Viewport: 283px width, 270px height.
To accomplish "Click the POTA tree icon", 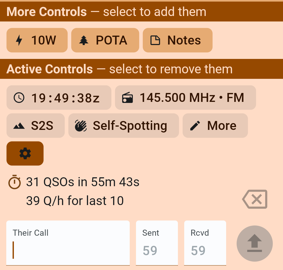I will tap(84, 40).
